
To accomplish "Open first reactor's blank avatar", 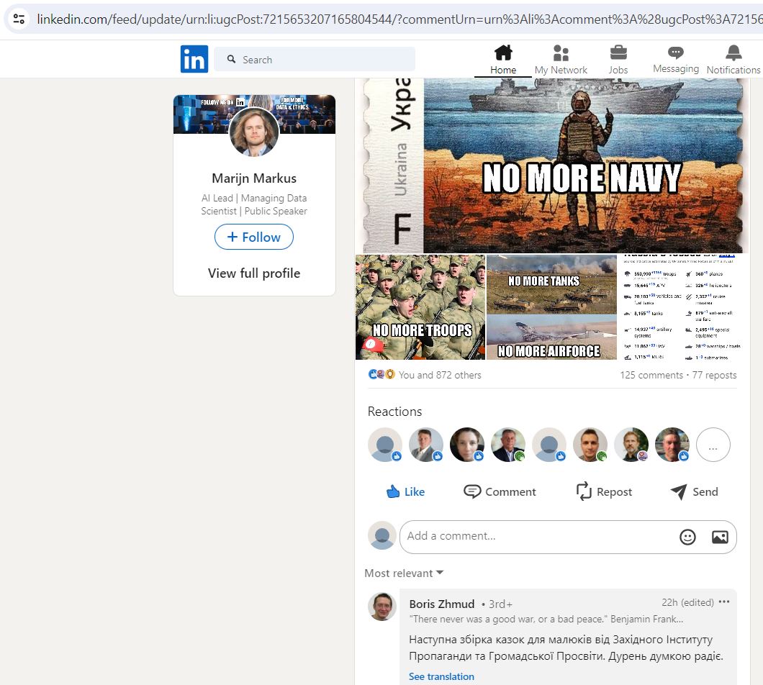I will 385,445.
